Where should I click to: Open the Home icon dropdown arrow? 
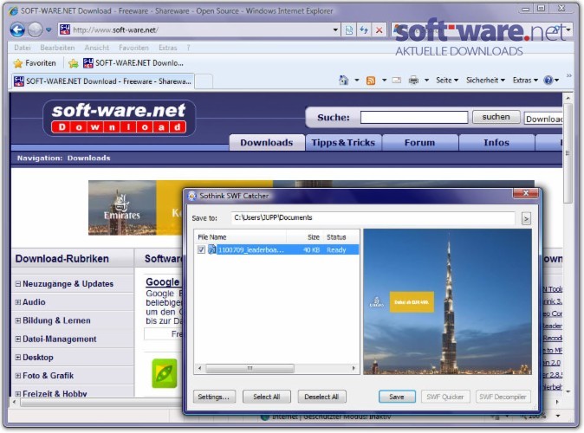click(x=356, y=80)
